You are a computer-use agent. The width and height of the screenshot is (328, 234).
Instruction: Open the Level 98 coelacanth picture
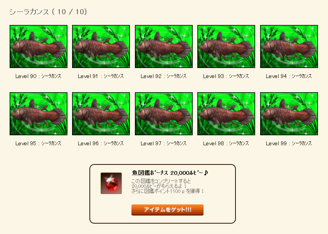pyautogui.click(x=226, y=114)
